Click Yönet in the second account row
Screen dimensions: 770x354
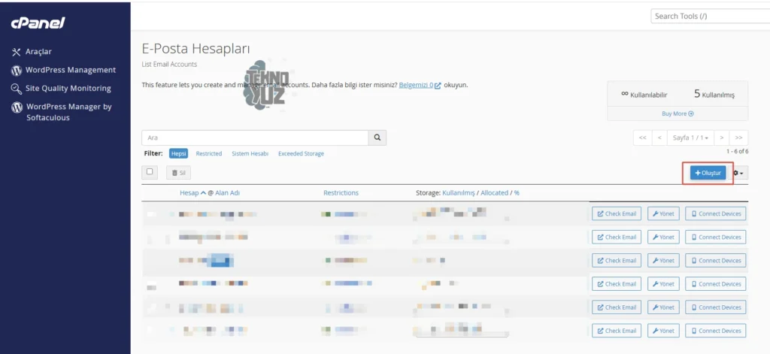coord(663,238)
